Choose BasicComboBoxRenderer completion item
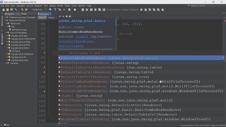The height and width of the screenshot is (127, 226). tap(141, 58)
